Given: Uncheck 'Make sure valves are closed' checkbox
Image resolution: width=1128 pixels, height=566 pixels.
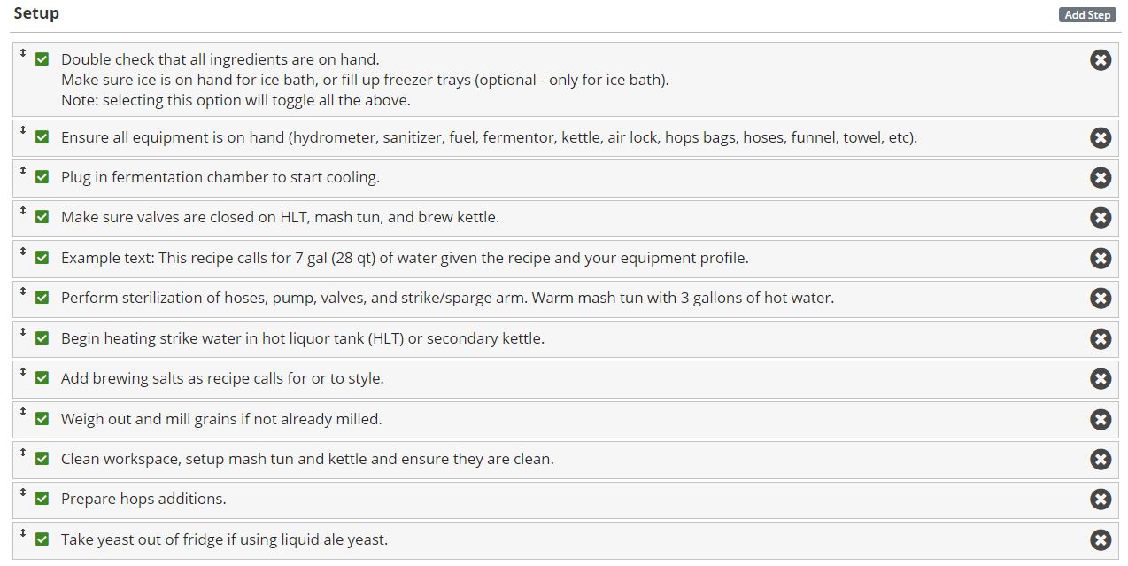Looking at the screenshot, I should pos(42,217).
